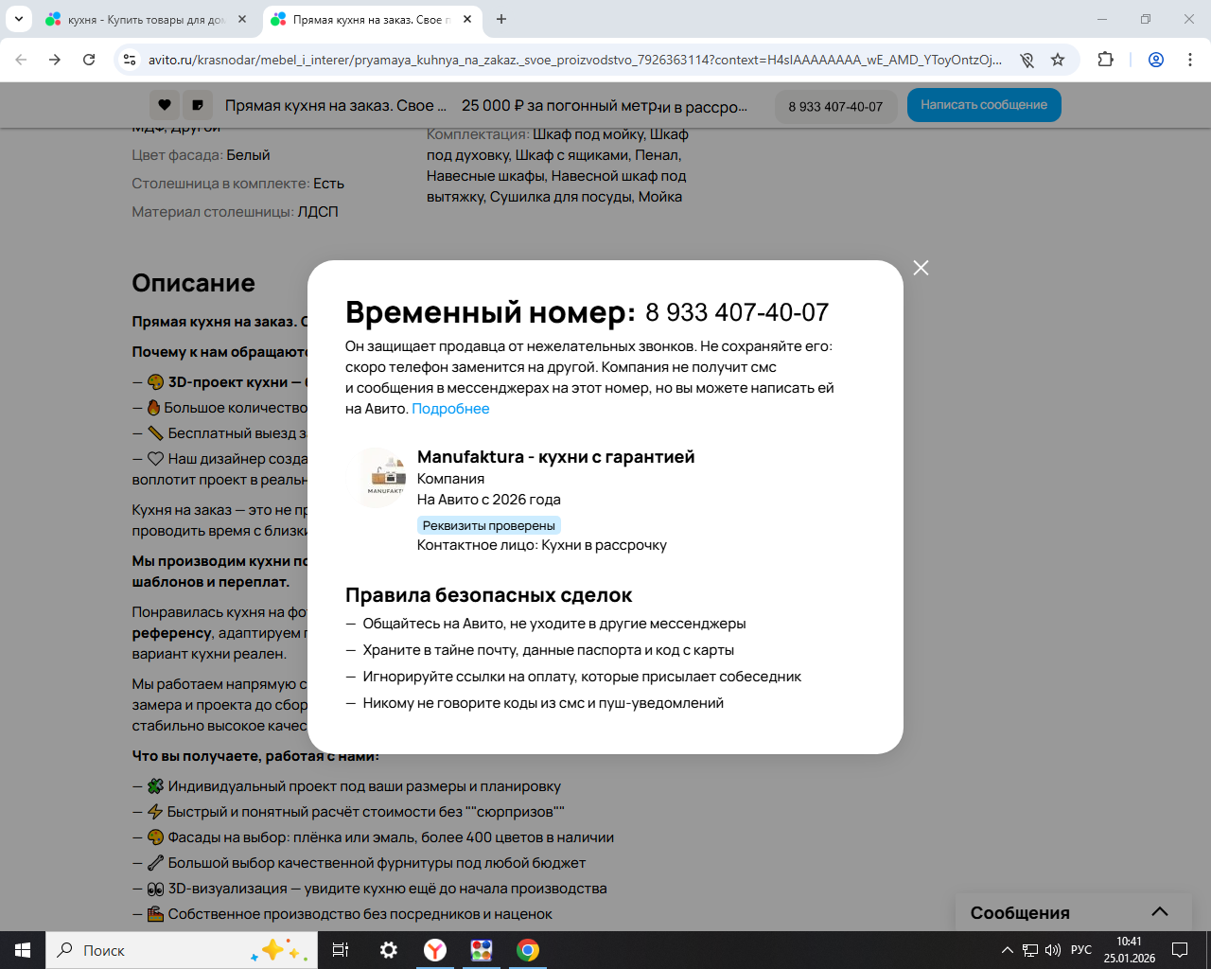Reload the current Avito page
Image resolution: width=1211 pixels, height=969 pixels.
[89, 60]
